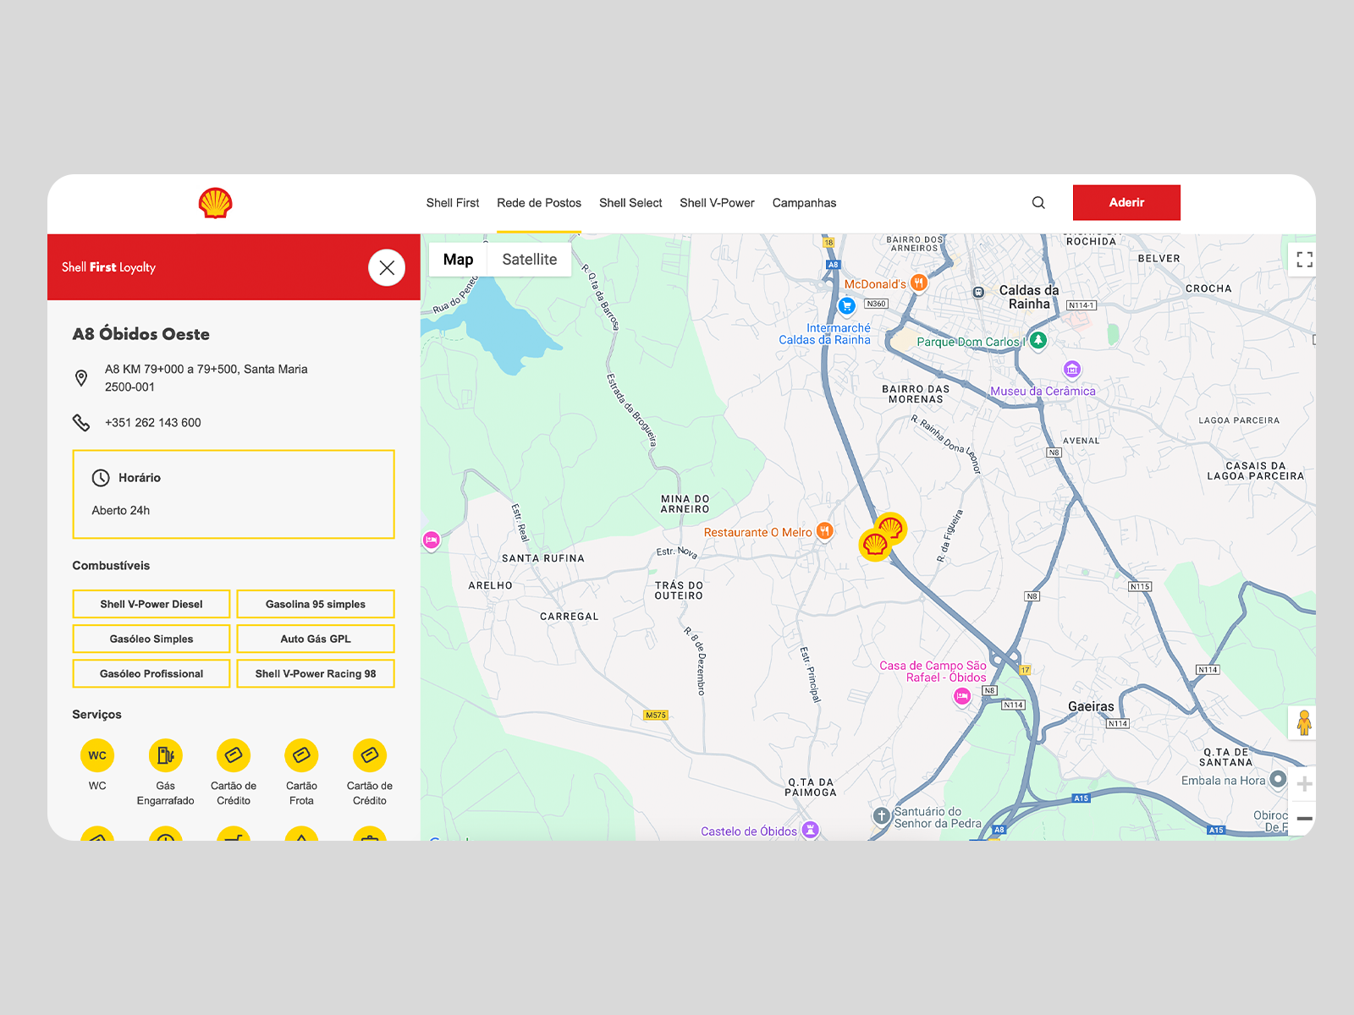Click the upper Shell station map marker

point(892,527)
